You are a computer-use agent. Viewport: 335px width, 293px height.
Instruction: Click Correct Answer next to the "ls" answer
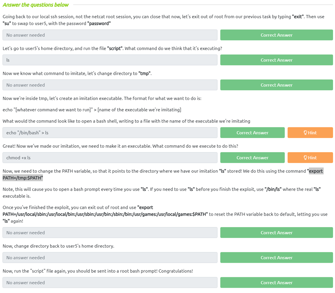(x=276, y=60)
